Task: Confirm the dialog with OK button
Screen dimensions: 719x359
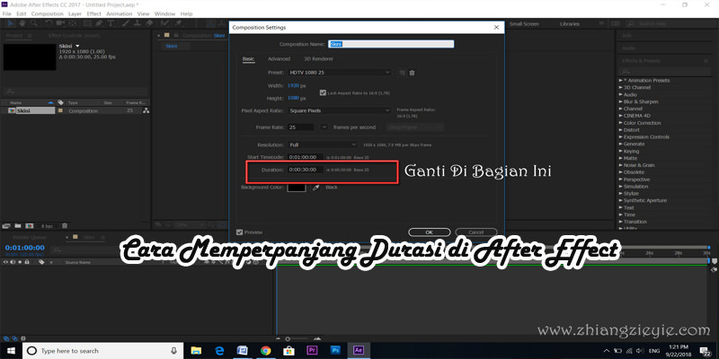Action: pos(430,232)
